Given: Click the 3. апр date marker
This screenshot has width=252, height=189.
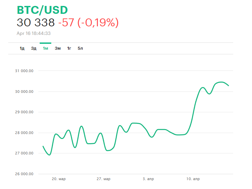Looking at the screenshot, I should pos(148,179).
